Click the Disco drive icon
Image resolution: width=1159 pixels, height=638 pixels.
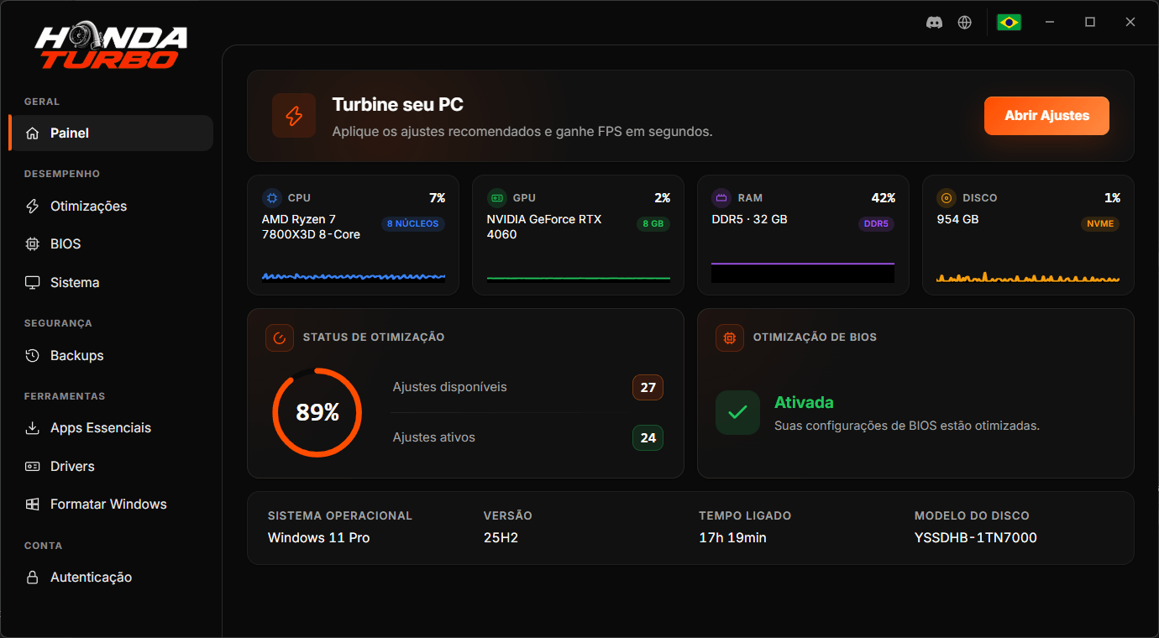pyautogui.click(x=947, y=198)
